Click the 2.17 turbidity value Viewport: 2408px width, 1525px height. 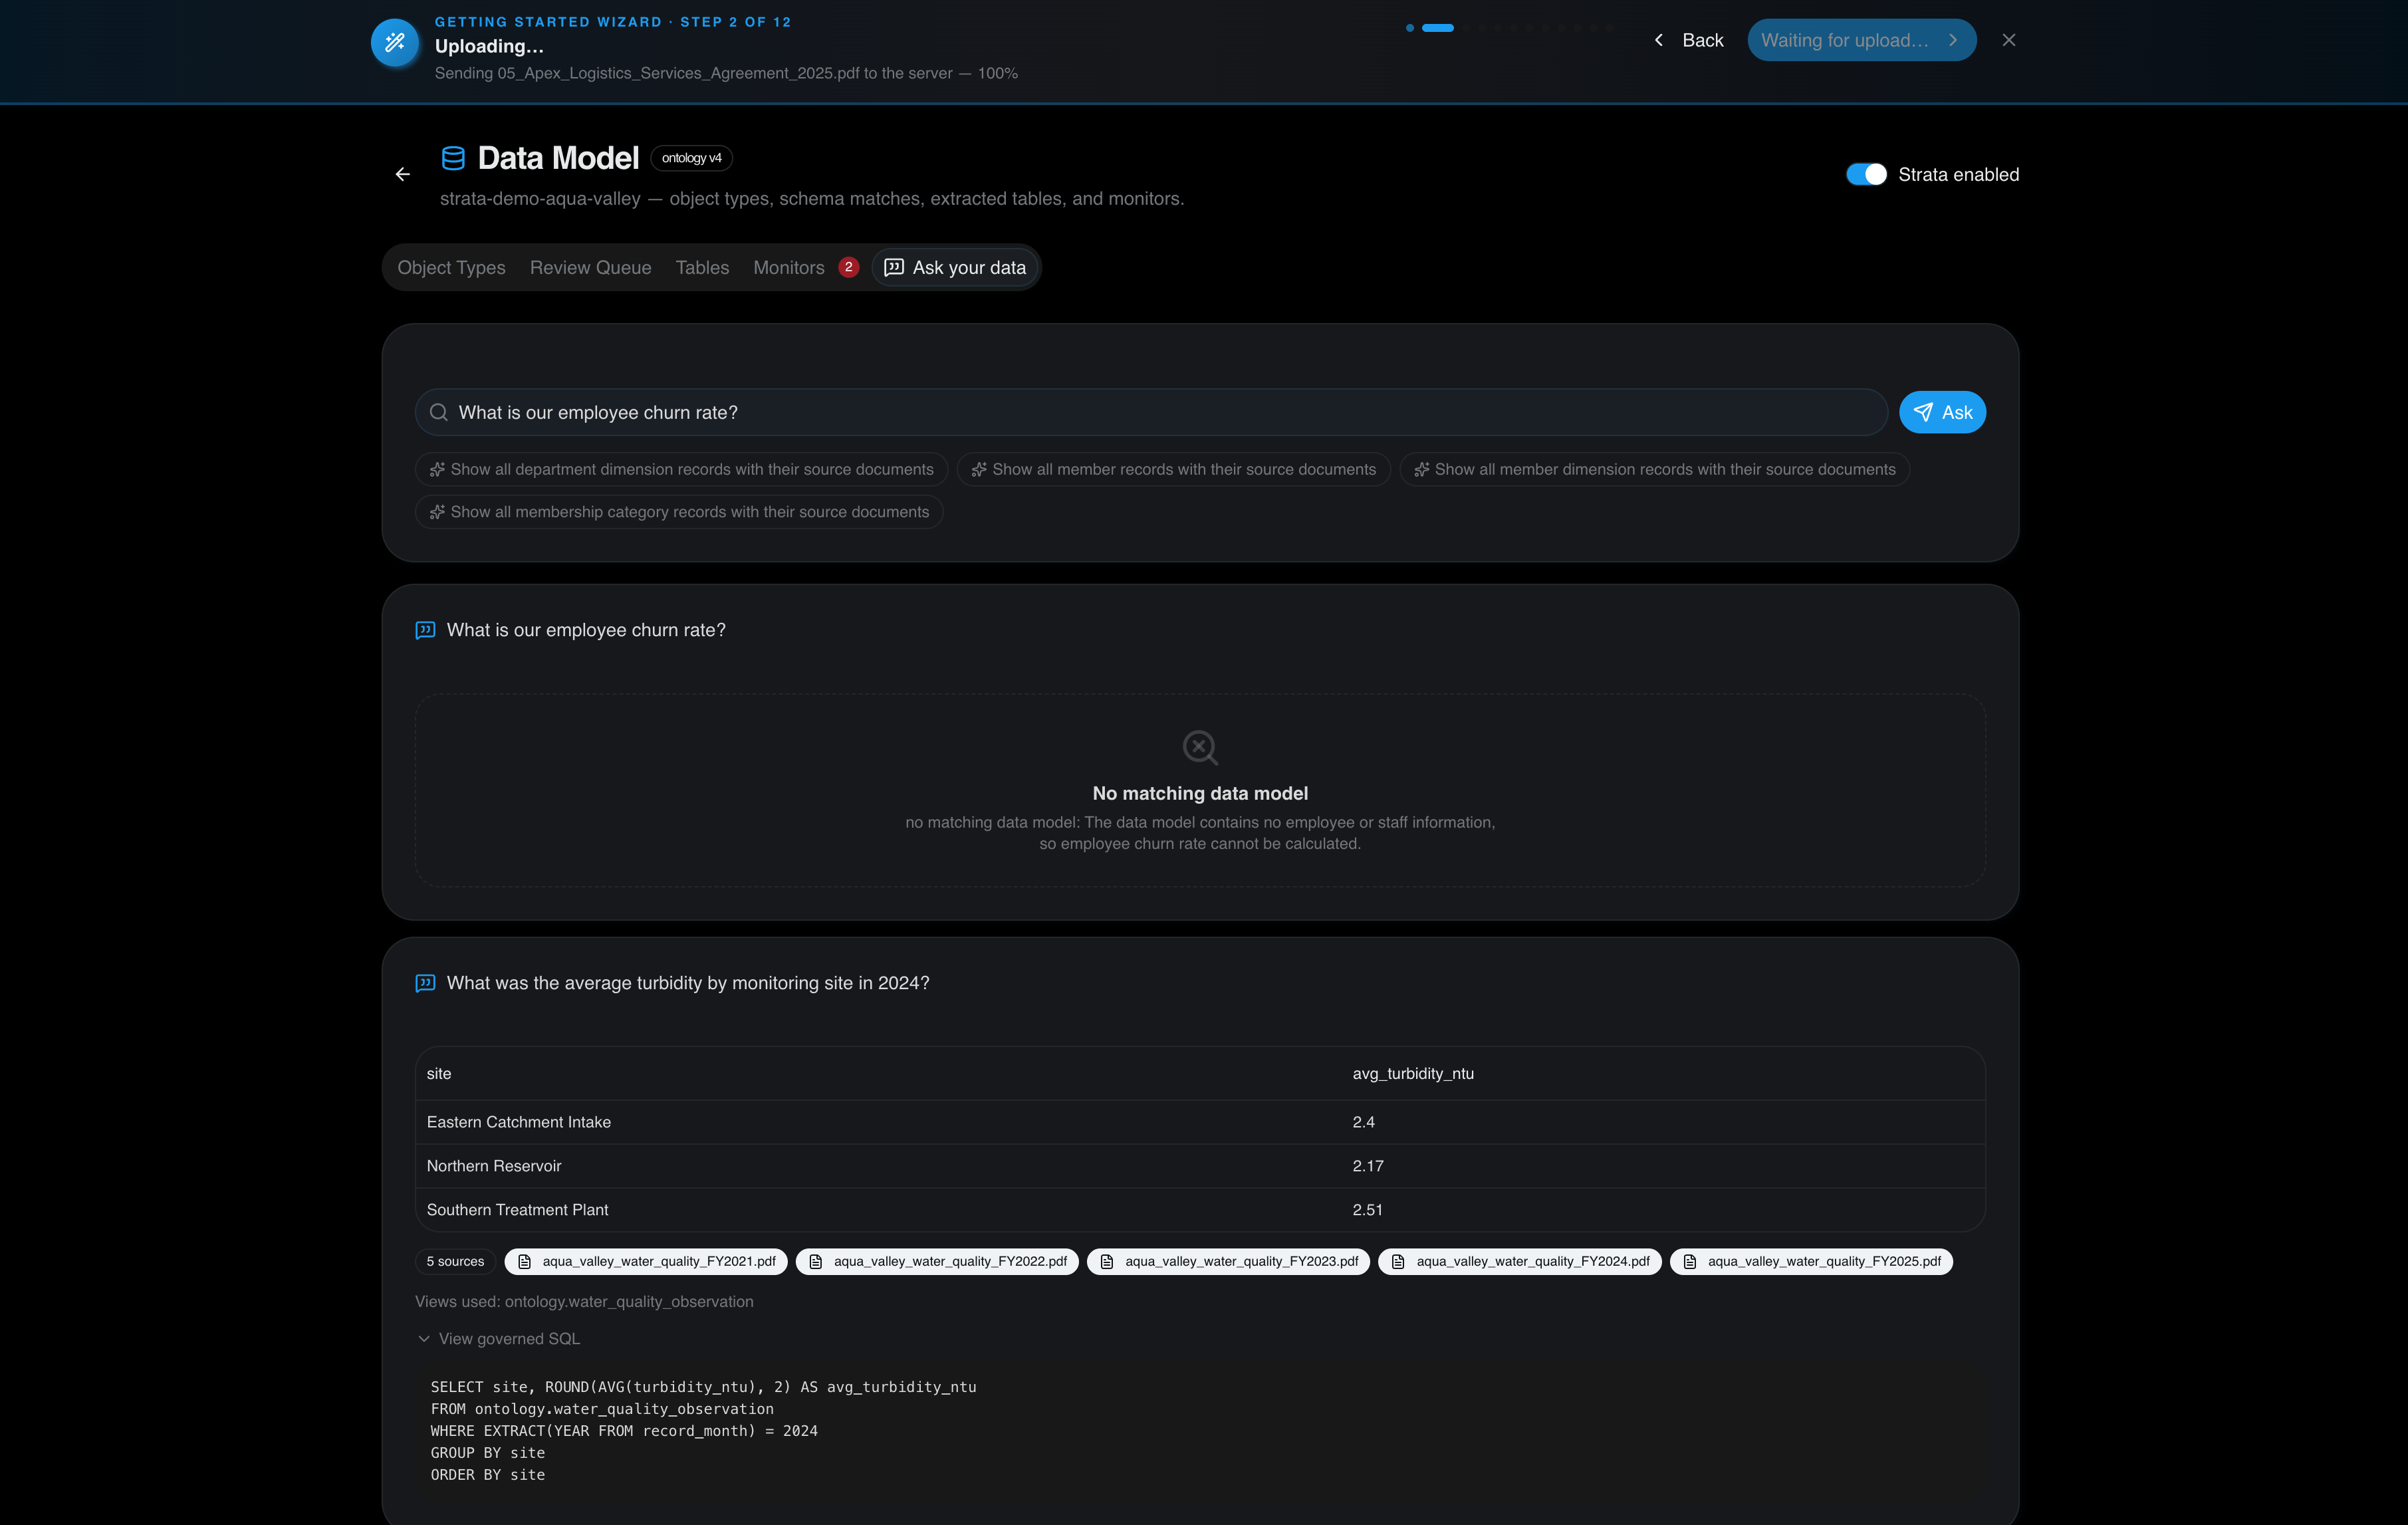(1368, 1166)
